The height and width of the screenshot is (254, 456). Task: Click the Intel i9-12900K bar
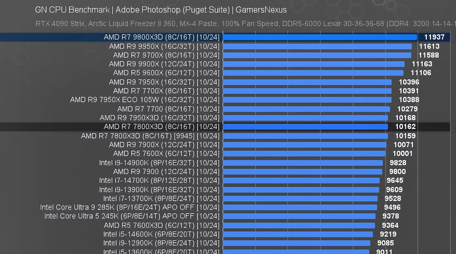[x=297, y=243]
